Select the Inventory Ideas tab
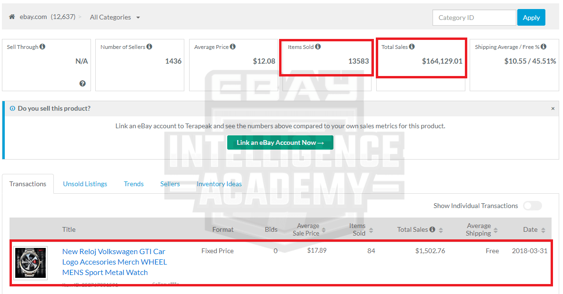The width and height of the screenshot is (563, 294). [x=219, y=184]
